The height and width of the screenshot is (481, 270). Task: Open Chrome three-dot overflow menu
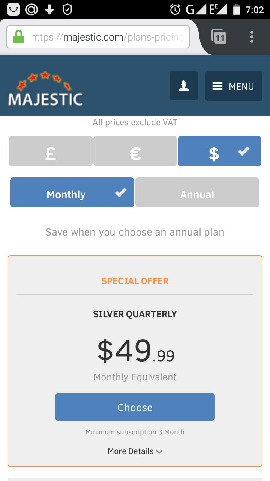(252, 37)
